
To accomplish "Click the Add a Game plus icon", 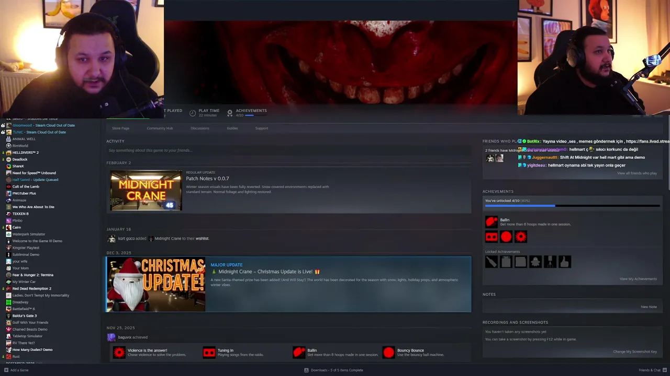I will point(6,370).
